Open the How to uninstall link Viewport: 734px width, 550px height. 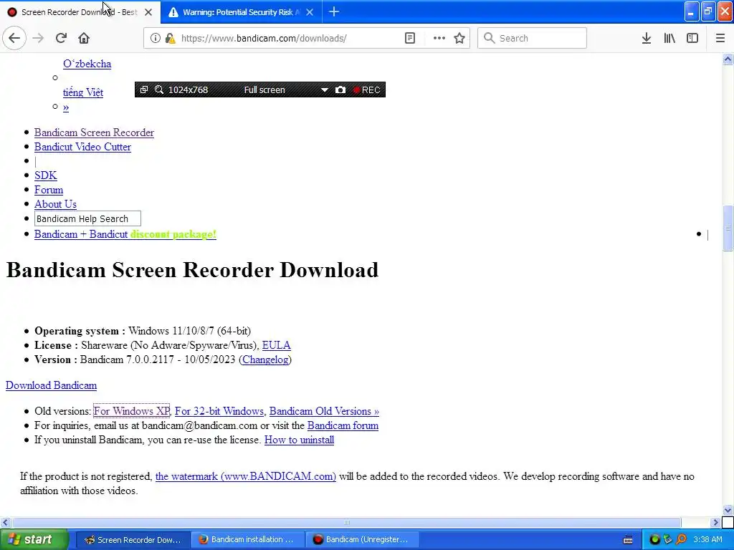click(x=299, y=440)
